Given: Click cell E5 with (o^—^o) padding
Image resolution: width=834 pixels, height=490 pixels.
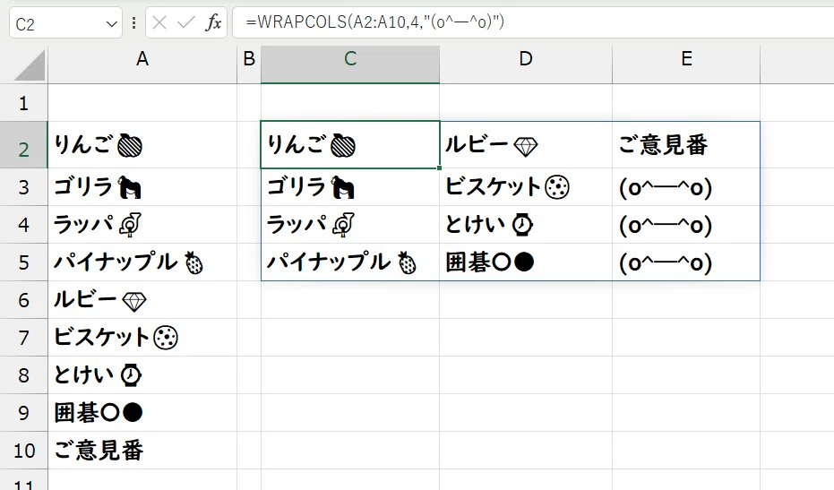Looking at the screenshot, I should (686, 262).
